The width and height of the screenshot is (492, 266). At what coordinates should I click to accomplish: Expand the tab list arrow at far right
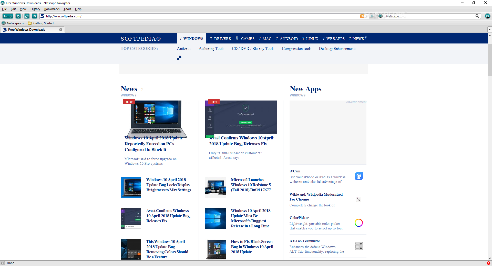[x=490, y=29]
